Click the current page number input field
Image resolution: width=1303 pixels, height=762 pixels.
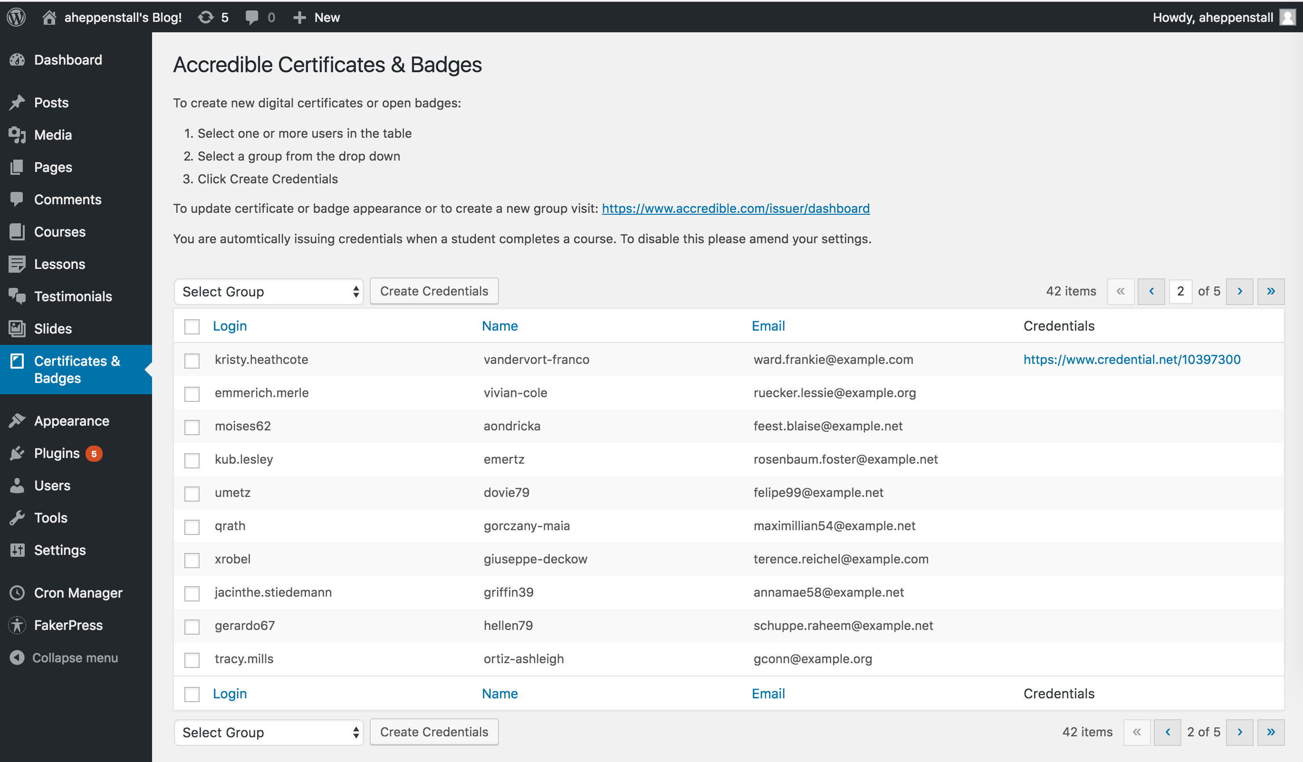tap(1180, 291)
